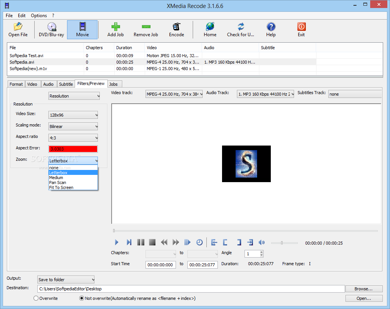The image size is (390, 309).
Task: Click the Open File toolbar icon
Action: coord(18,29)
